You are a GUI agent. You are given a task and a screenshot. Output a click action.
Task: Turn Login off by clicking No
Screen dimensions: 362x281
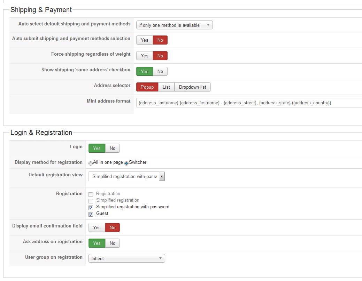pos(113,148)
